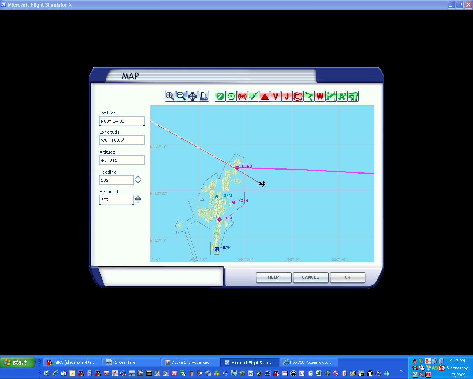Increase Heading with up arrow

(x=138, y=178)
